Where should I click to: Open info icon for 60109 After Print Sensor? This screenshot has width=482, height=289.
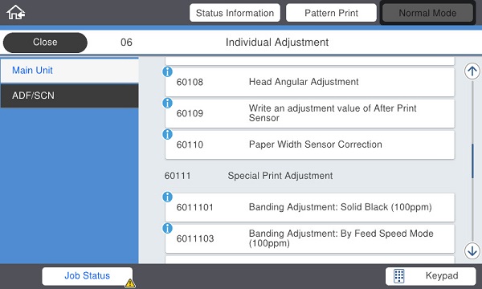click(167, 103)
